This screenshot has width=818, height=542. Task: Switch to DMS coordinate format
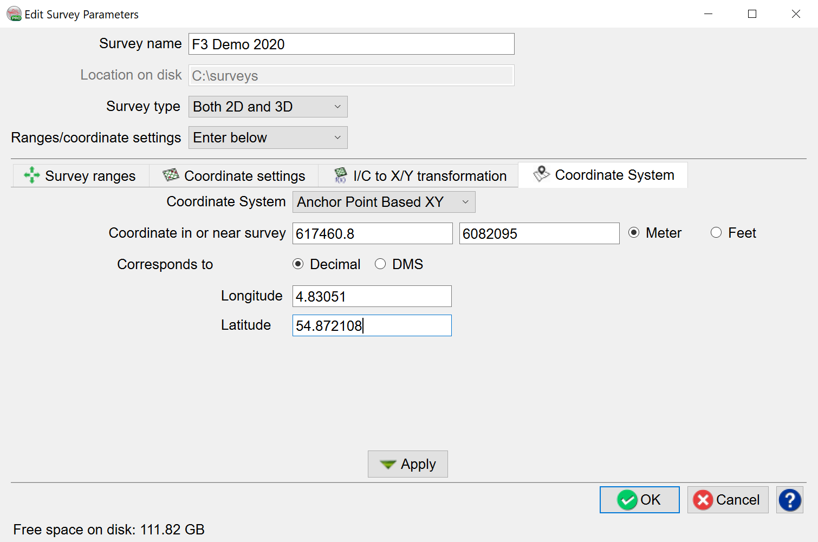pyautogui.click(x=380, y=264)
